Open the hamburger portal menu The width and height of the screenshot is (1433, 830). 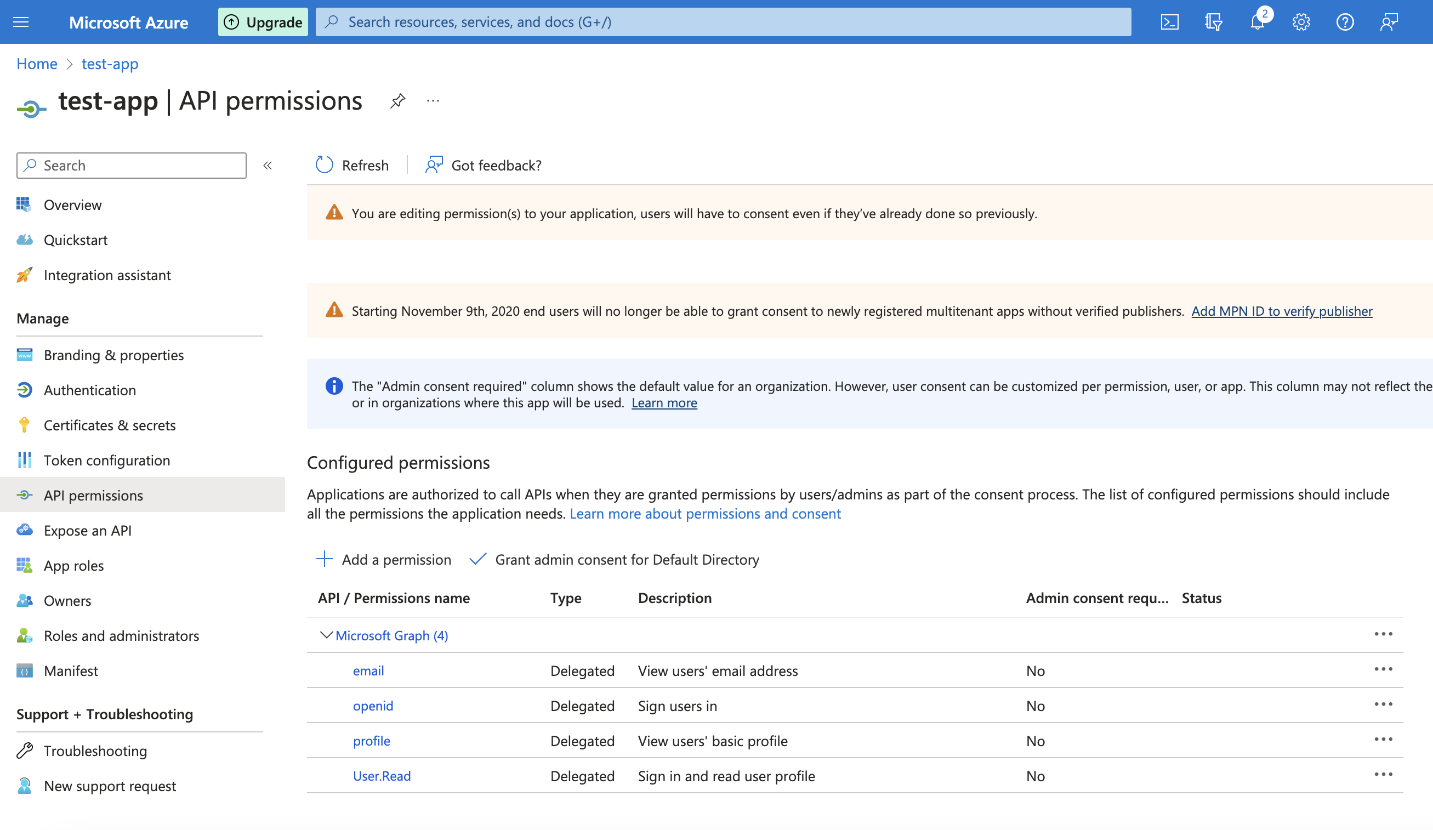(21, 22)
